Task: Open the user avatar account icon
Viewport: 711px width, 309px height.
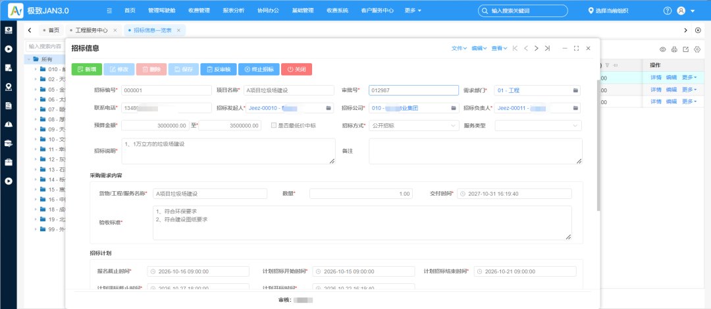Action: pyautogui.click(x=681, y=11)
